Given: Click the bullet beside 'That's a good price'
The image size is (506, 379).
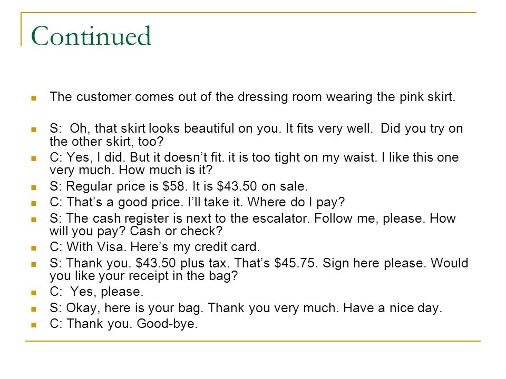Looking at the screenshot, I should pyautogui.click(x=34, y=203).
